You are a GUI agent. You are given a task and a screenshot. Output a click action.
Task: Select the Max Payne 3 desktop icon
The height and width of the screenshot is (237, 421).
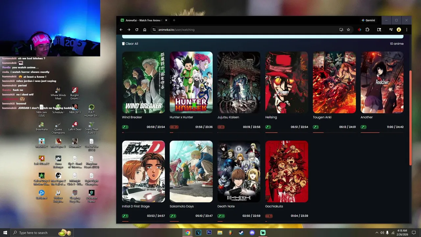58,143
